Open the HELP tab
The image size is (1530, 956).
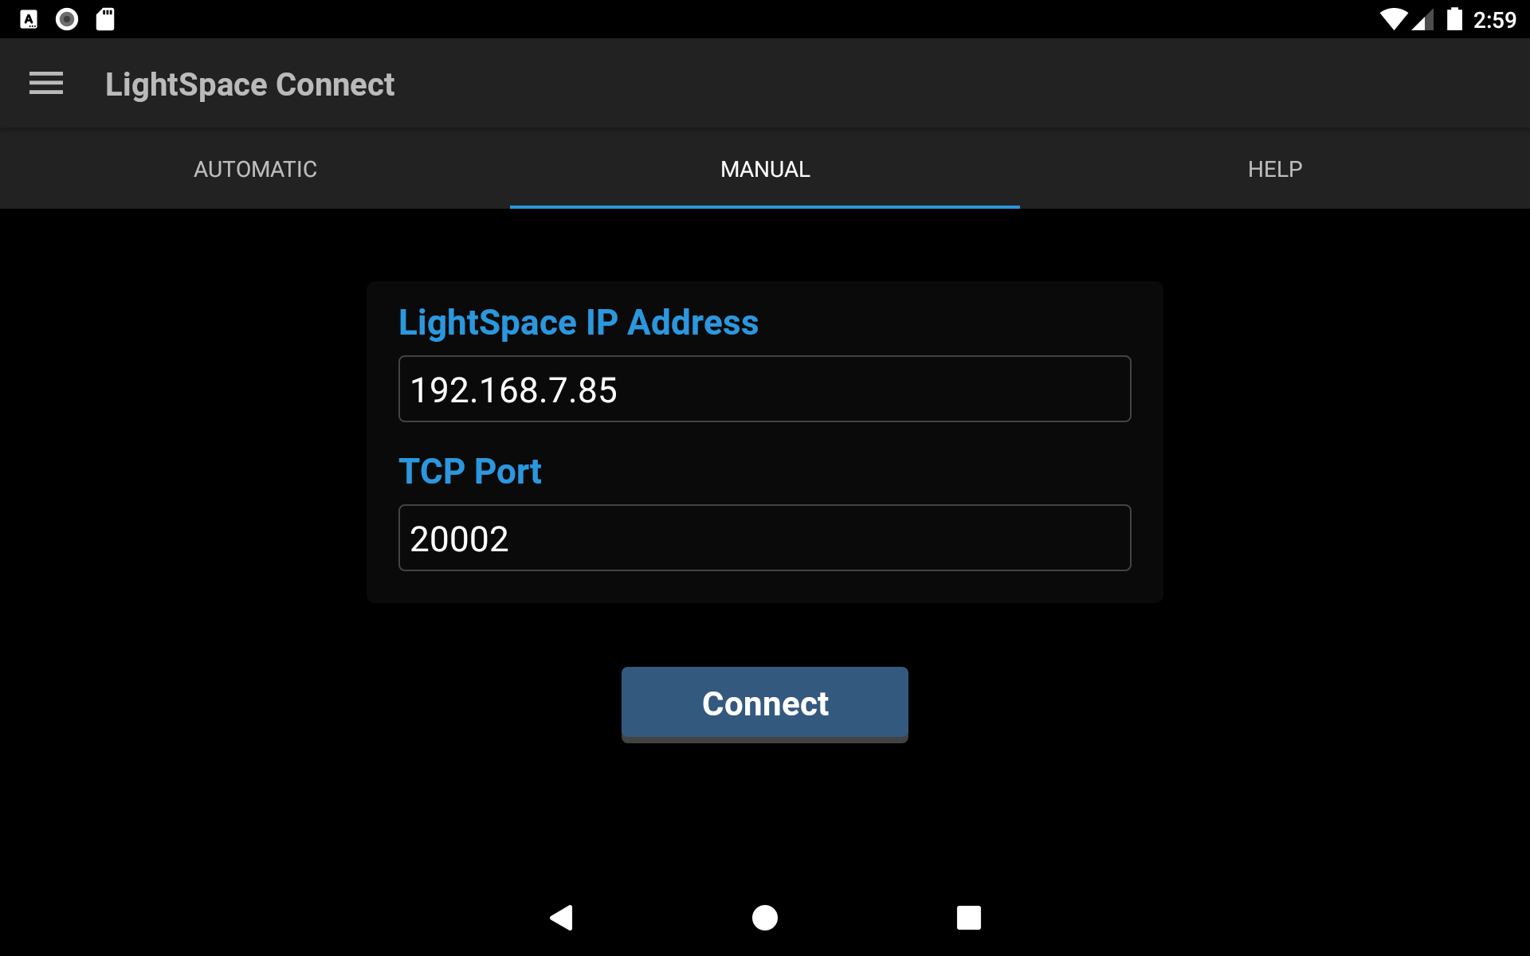(x=1274, y=169)
